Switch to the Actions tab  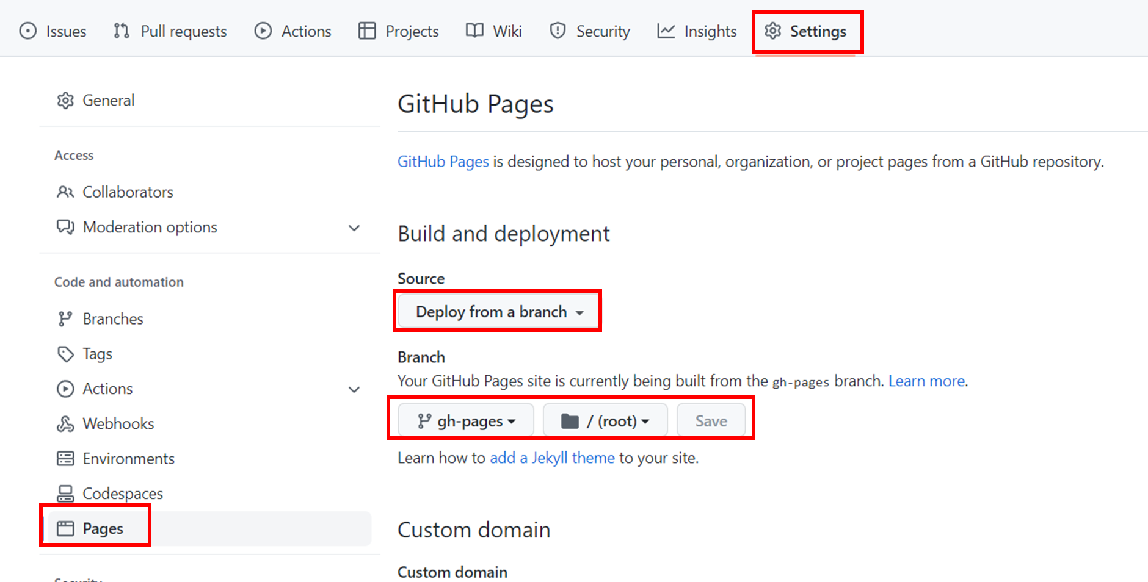[292, 31]
